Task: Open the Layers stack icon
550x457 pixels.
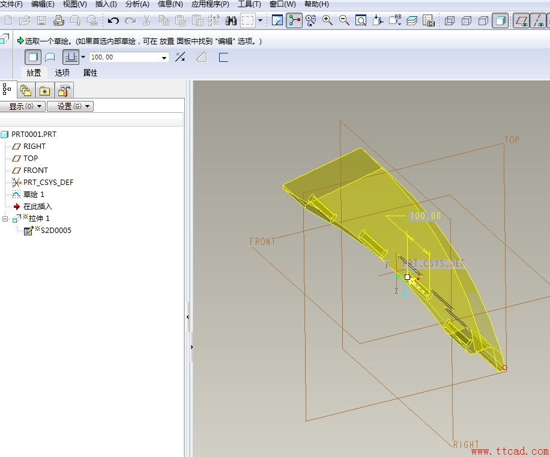Action: coord(412,21)
